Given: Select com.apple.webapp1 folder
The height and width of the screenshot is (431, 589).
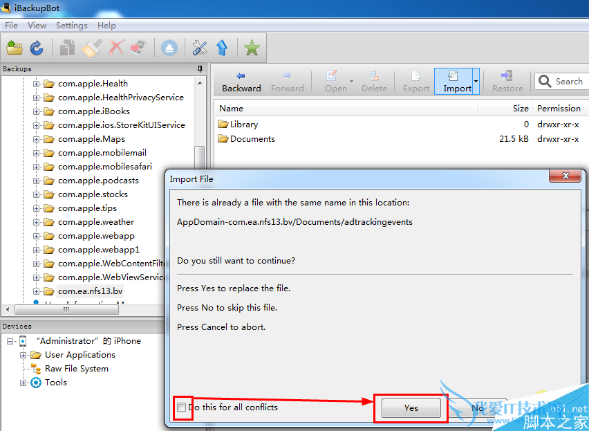Looking at the screenshot, I should tap(98, 250).
